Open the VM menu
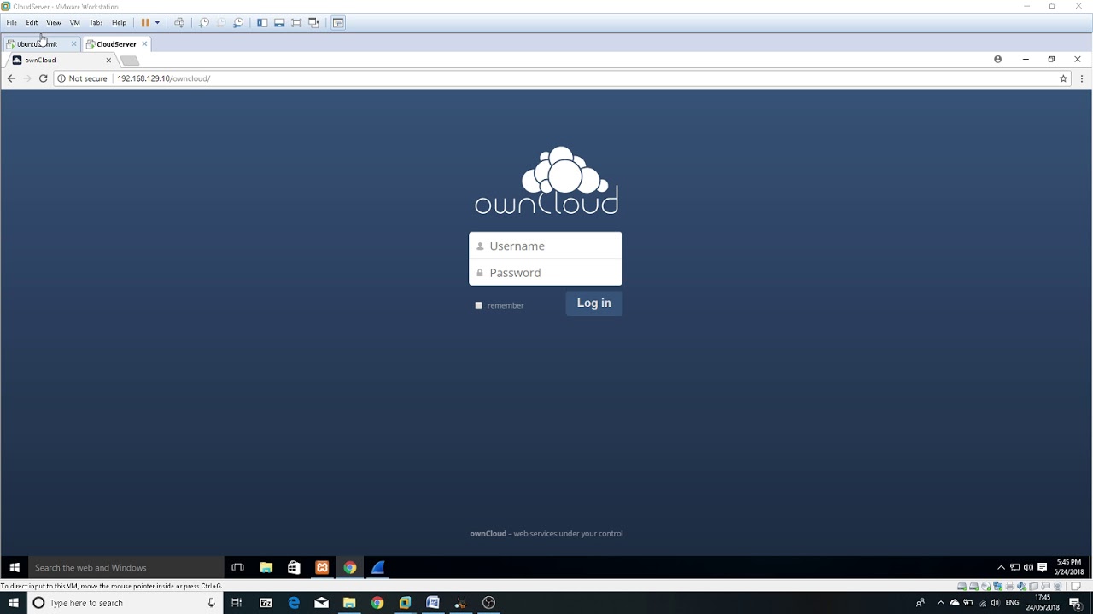Screen dimensions: 1093x614 pyautogui.click(x=75, y=23)
